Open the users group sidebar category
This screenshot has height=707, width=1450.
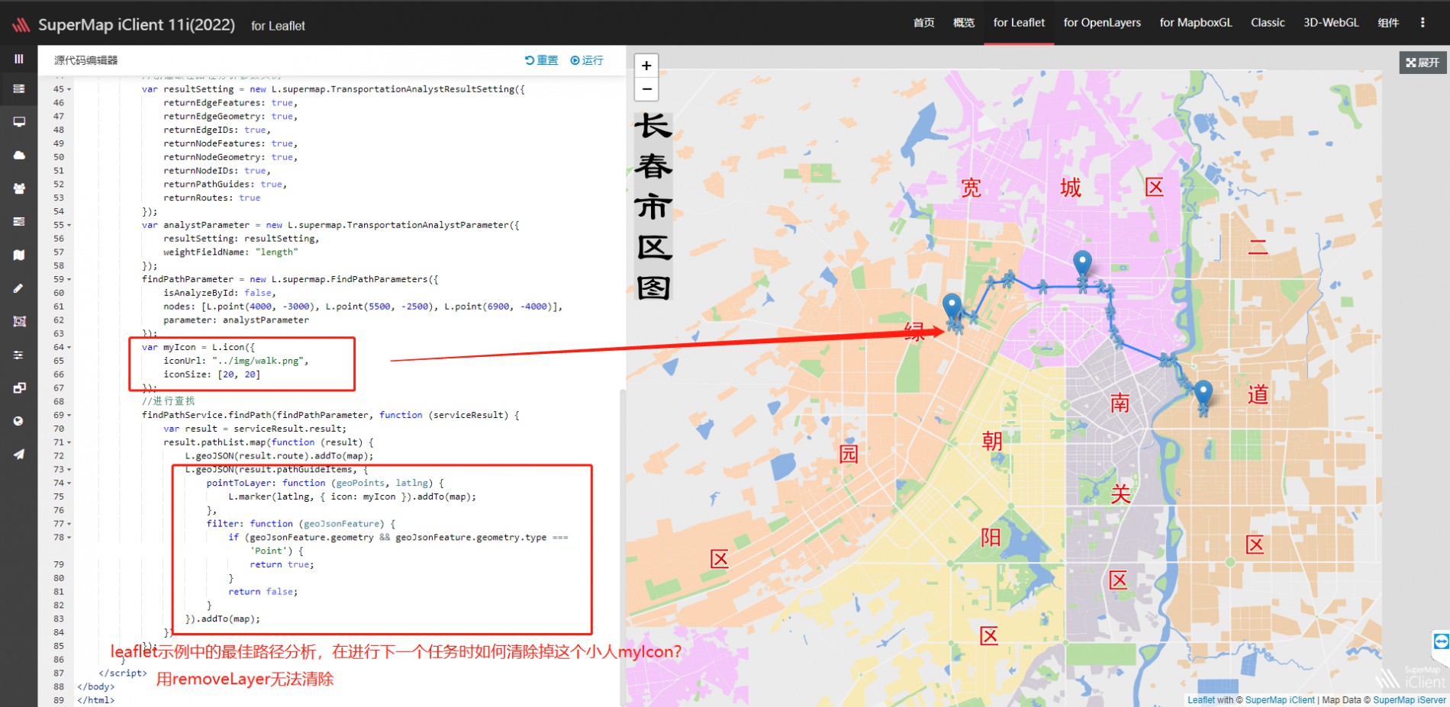19,188
